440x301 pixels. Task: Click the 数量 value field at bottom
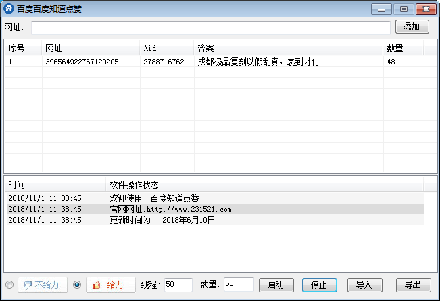[x=239, y=285]
